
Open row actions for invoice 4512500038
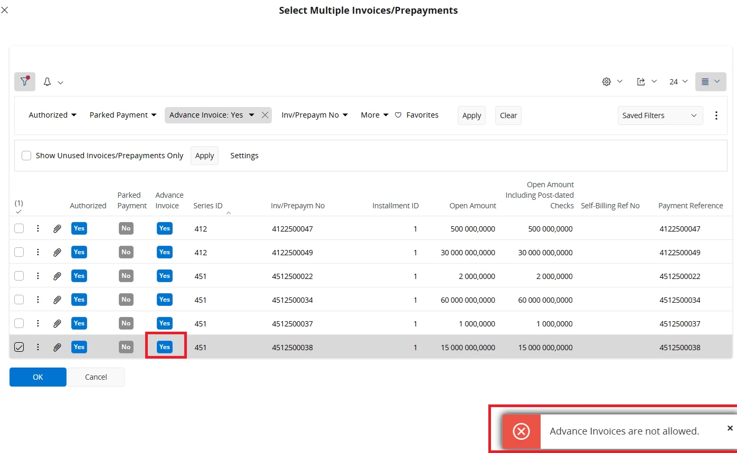[x=38, y=347]
